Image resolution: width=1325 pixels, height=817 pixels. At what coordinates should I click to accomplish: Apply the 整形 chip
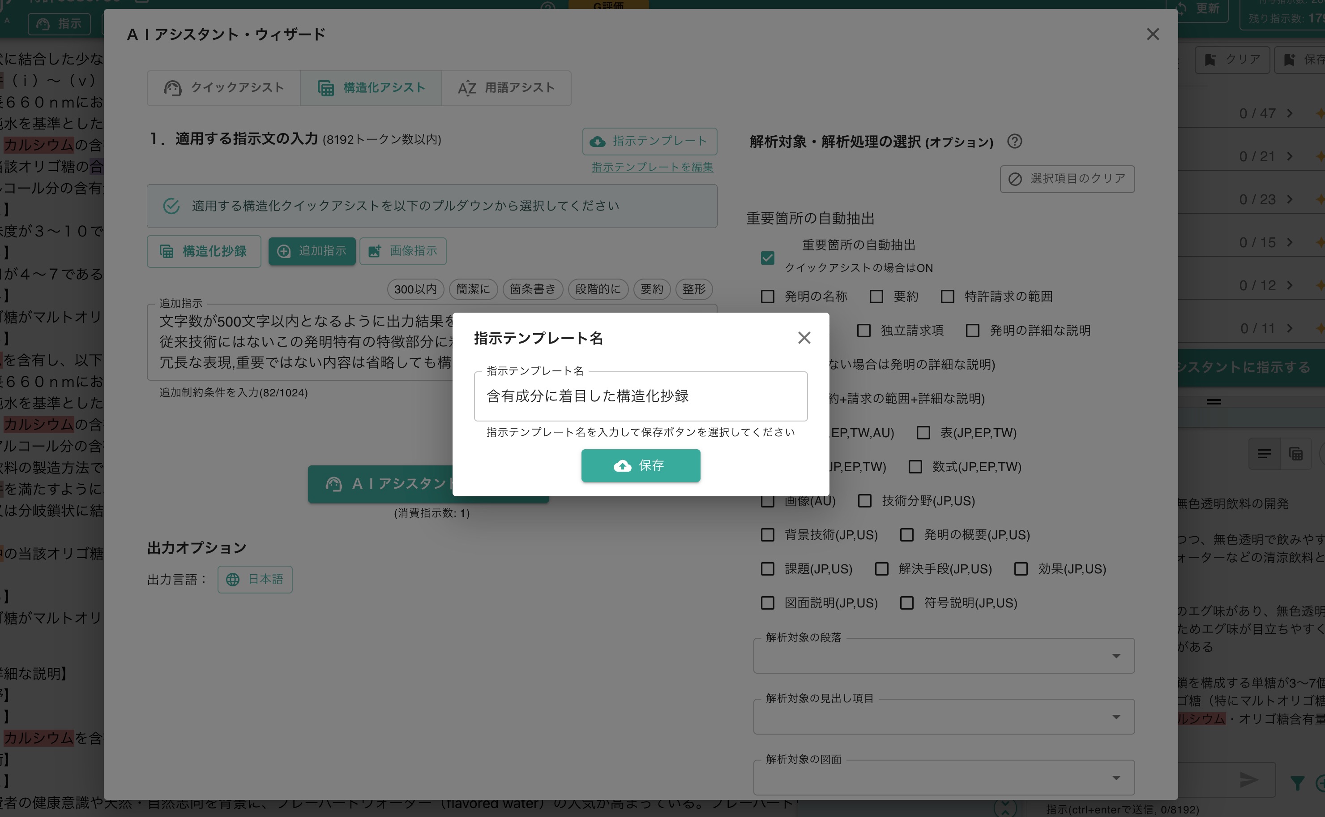(x=694, y=289)
